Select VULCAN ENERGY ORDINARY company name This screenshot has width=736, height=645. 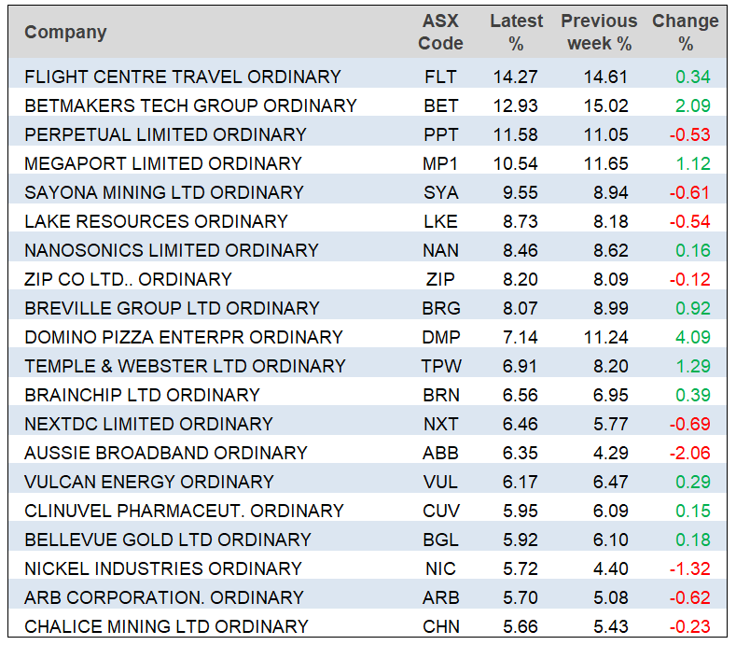click(x=149, y=482)
